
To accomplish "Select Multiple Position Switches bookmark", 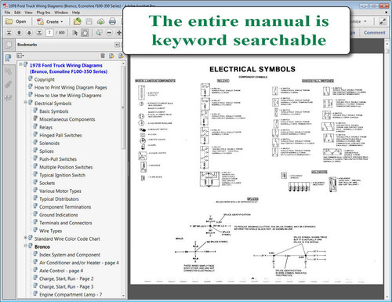I will point(66,167).
